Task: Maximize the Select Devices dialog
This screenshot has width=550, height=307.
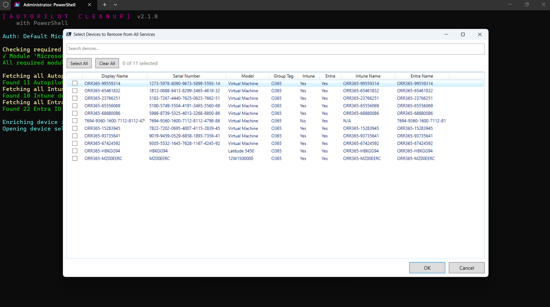Action: [x=463, y=34]
